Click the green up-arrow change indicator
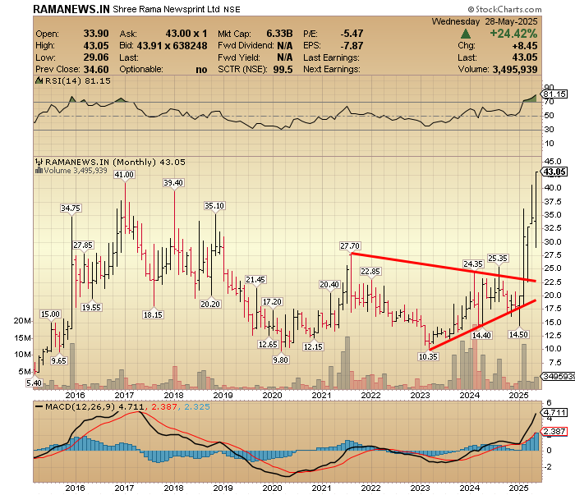575x495 pixels. click(x=466, y=34)
